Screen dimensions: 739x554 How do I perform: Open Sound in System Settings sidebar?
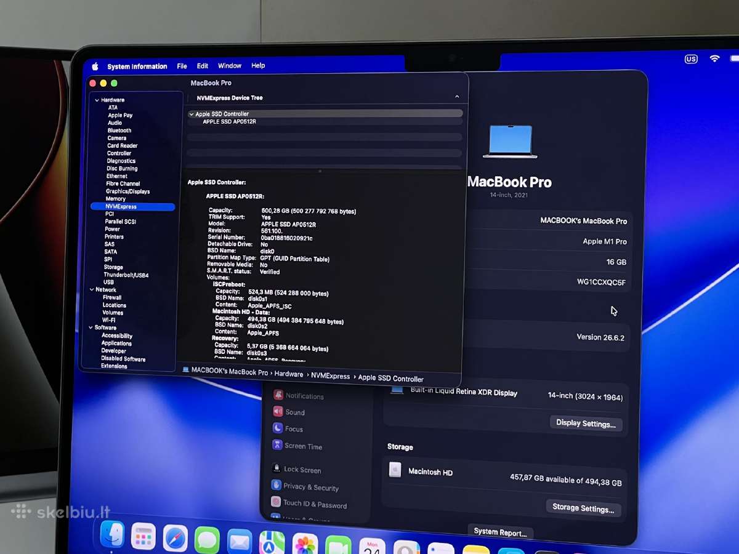(x=289, y=412)
